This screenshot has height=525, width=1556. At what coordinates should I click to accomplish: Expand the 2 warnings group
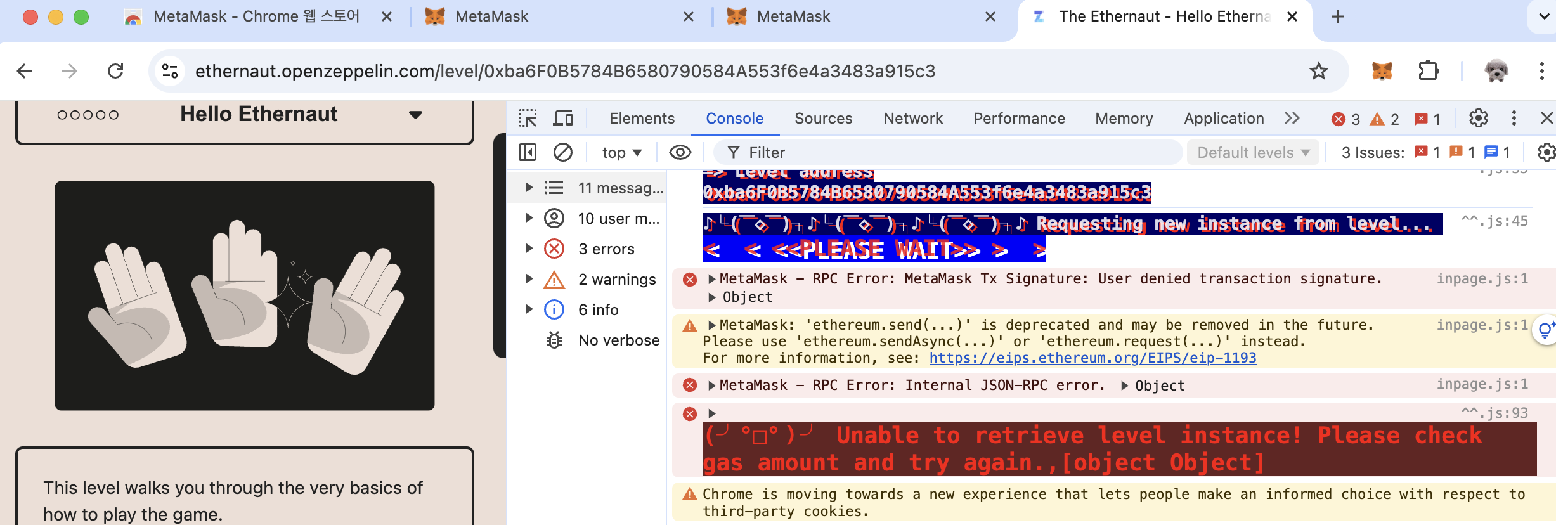click(x=529, y=279)
